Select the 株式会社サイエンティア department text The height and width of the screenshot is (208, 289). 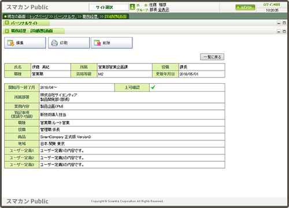[58, 95]
